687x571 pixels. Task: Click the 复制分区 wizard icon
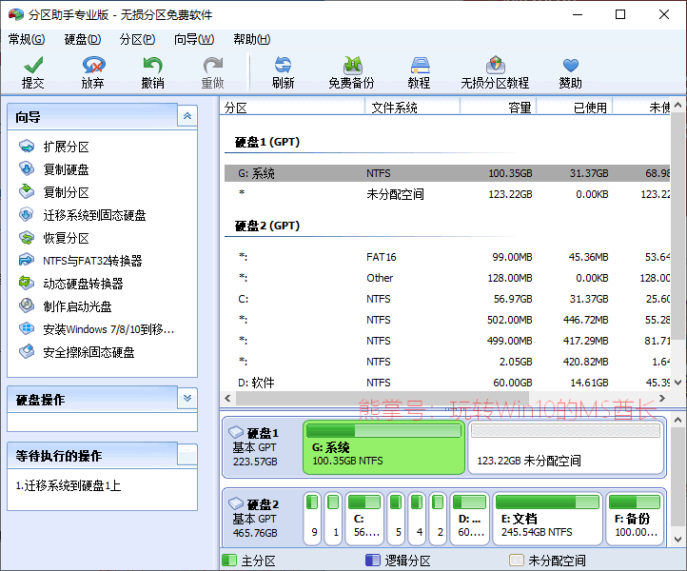point(27,192)
